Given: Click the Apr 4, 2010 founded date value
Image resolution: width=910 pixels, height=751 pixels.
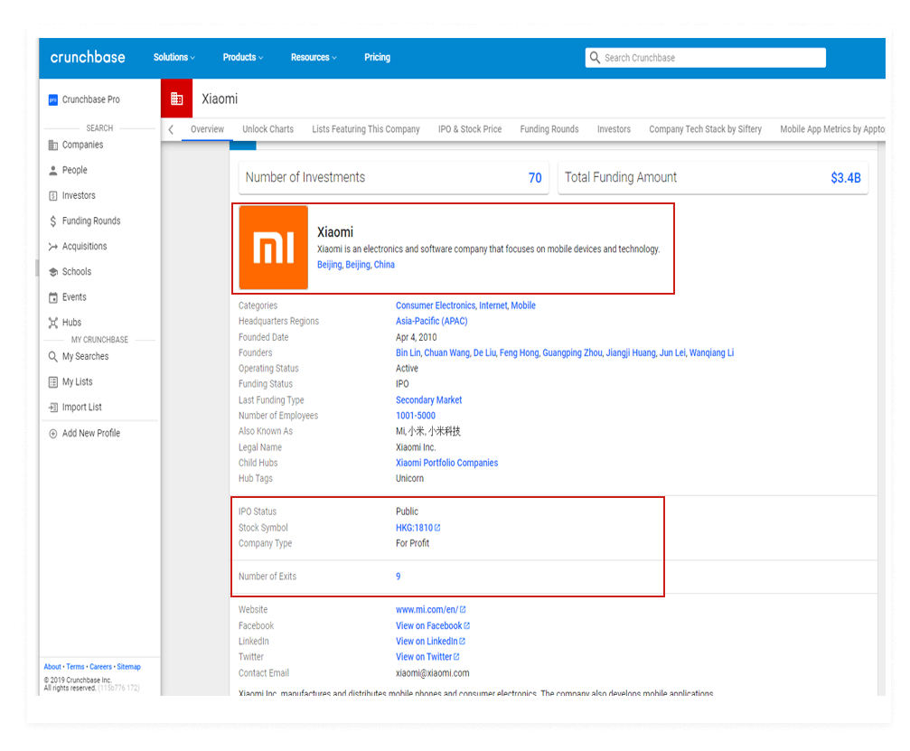Looking at the screenshot, I should [x=416, y=337].
